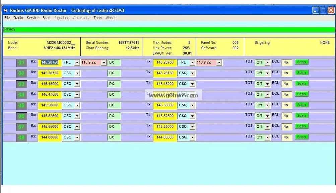Viewport: 336px width, 193px height.
Task: Select channel 07 number block
Action: tap(21, 127)
